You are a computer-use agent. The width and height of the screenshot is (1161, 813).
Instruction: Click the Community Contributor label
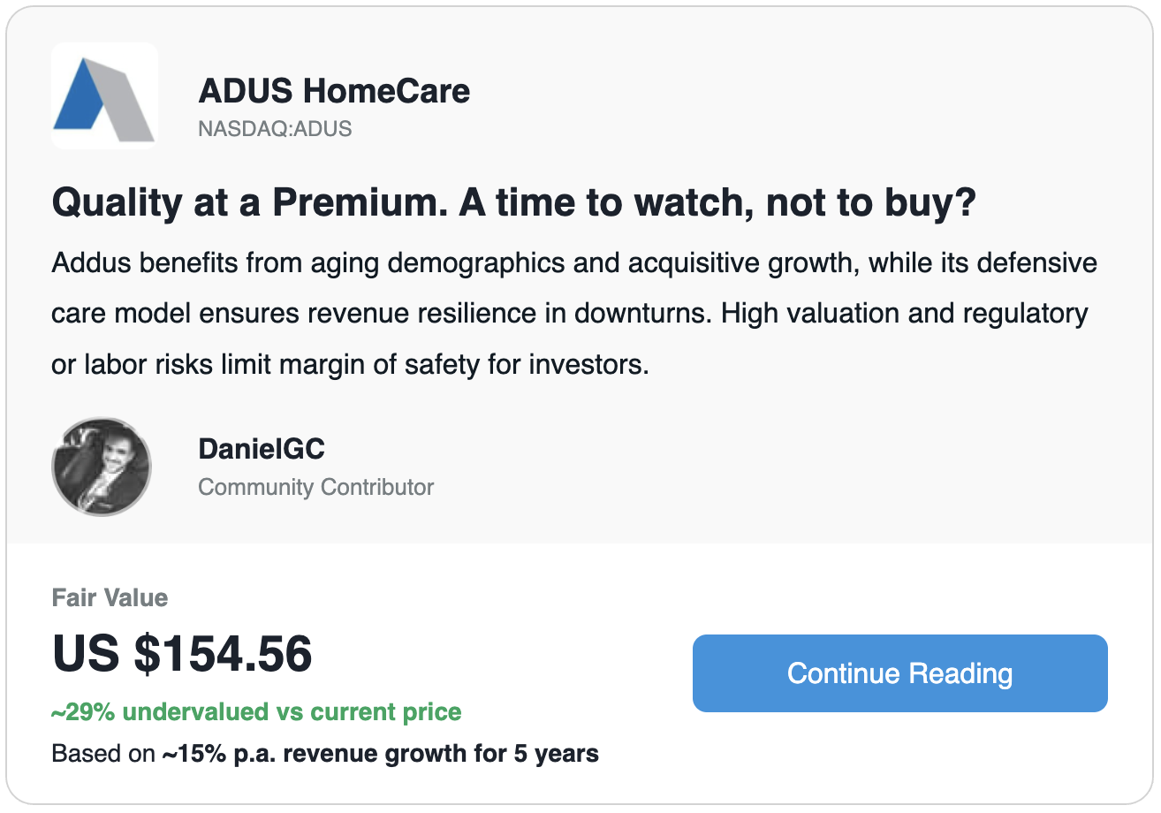(x=315, y=487)
